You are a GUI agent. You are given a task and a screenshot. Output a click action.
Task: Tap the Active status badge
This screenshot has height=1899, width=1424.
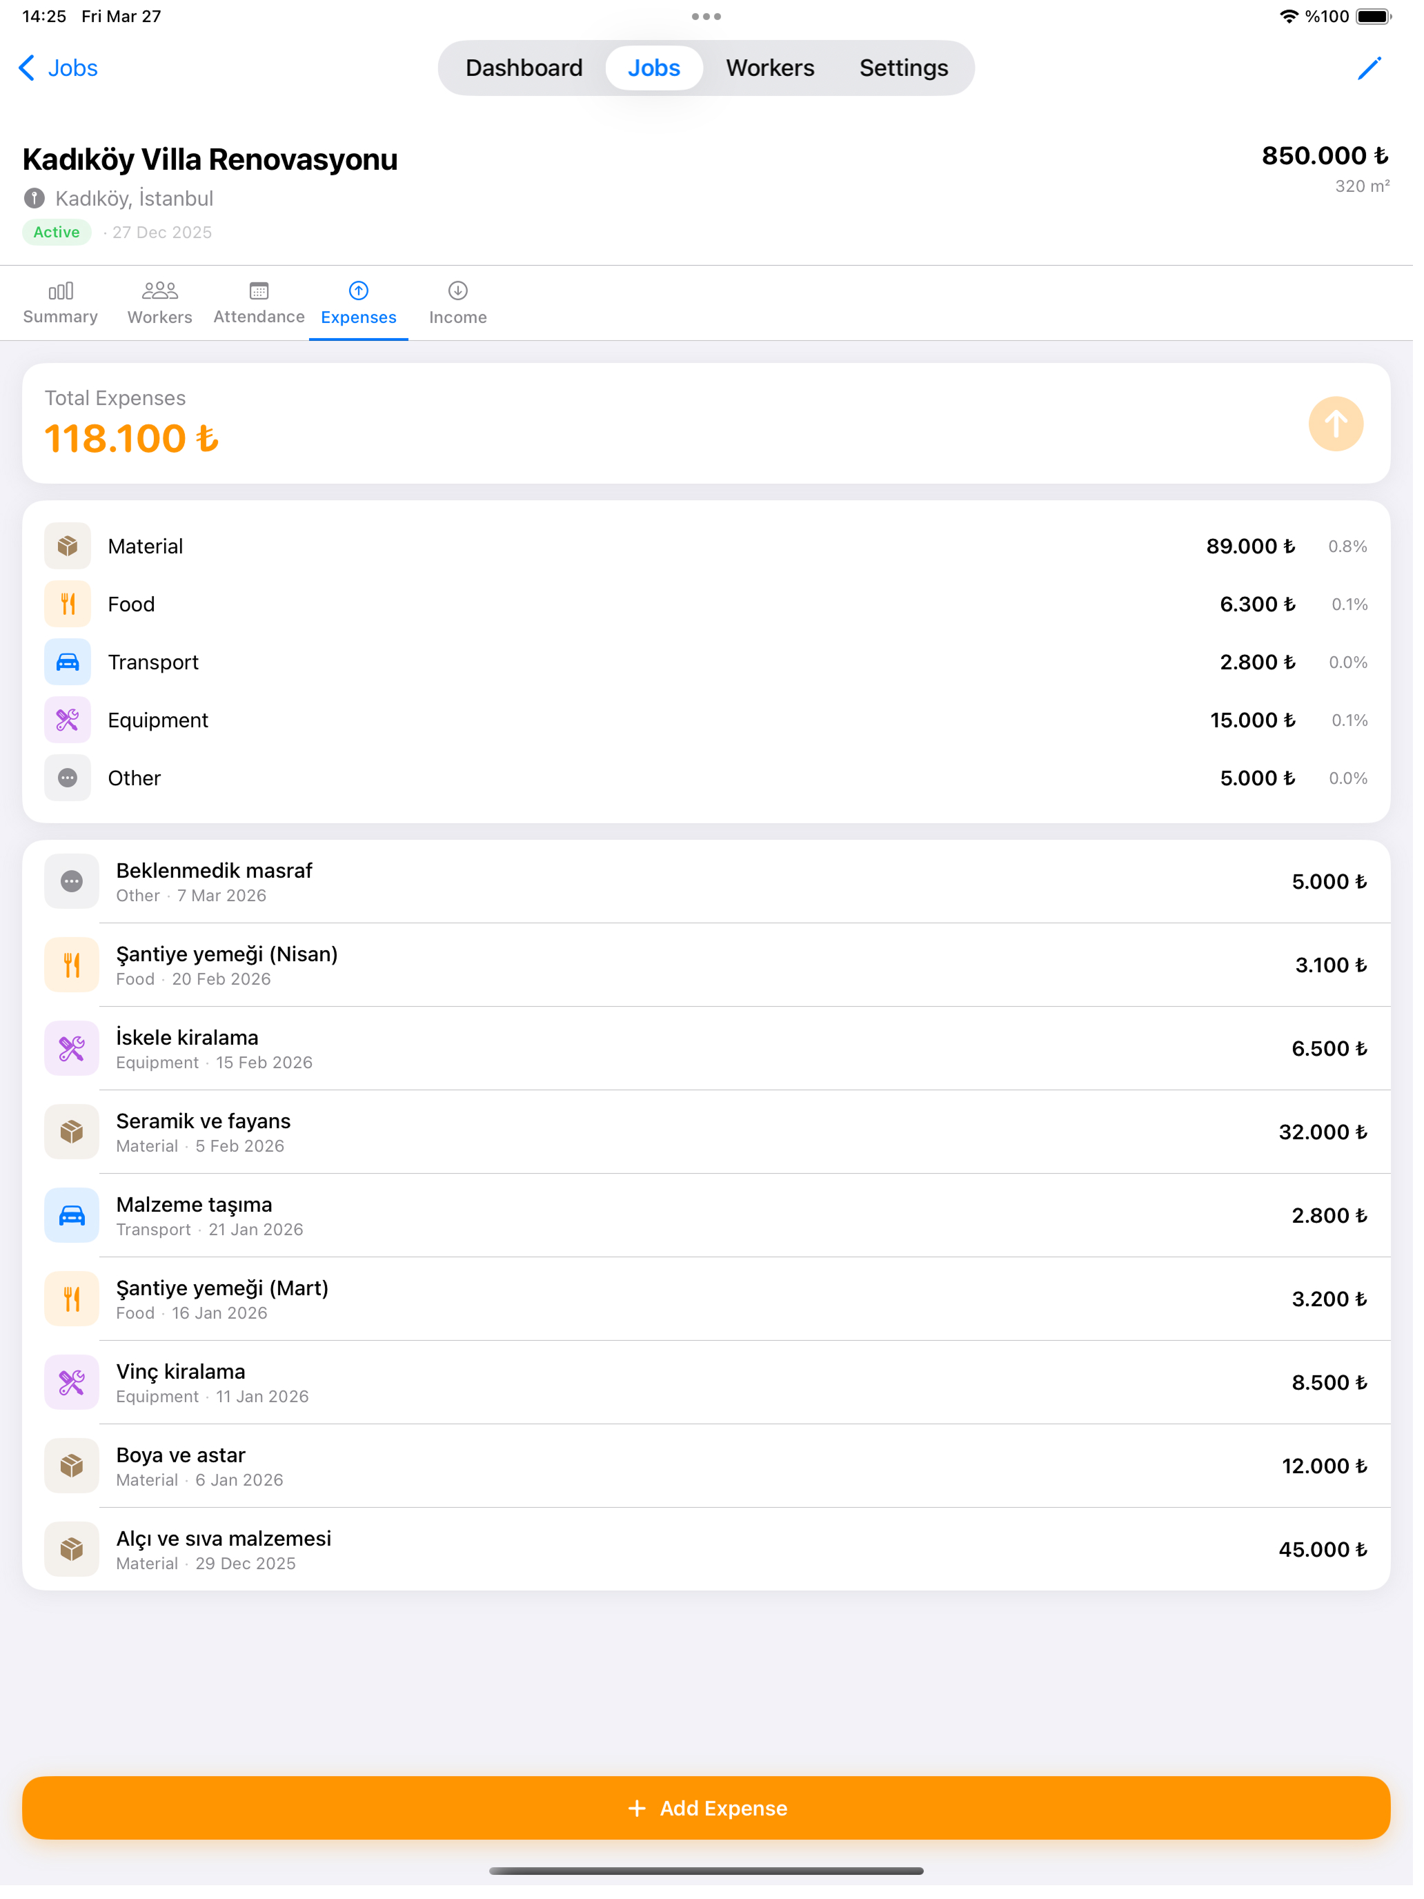point(57,232)
